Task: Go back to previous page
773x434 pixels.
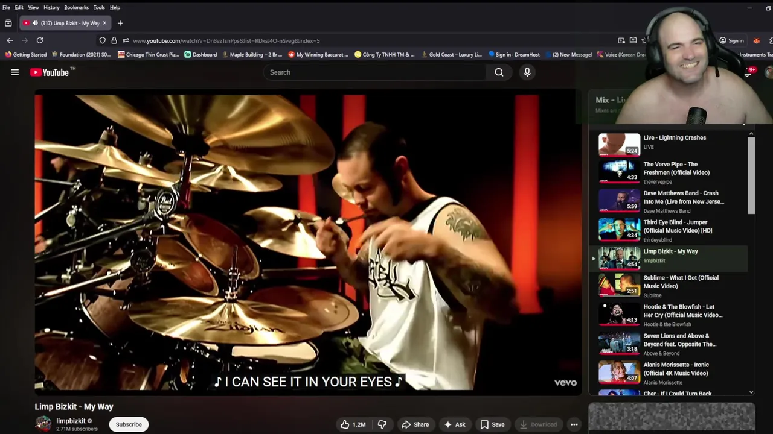Action: (x=10, y=40)
